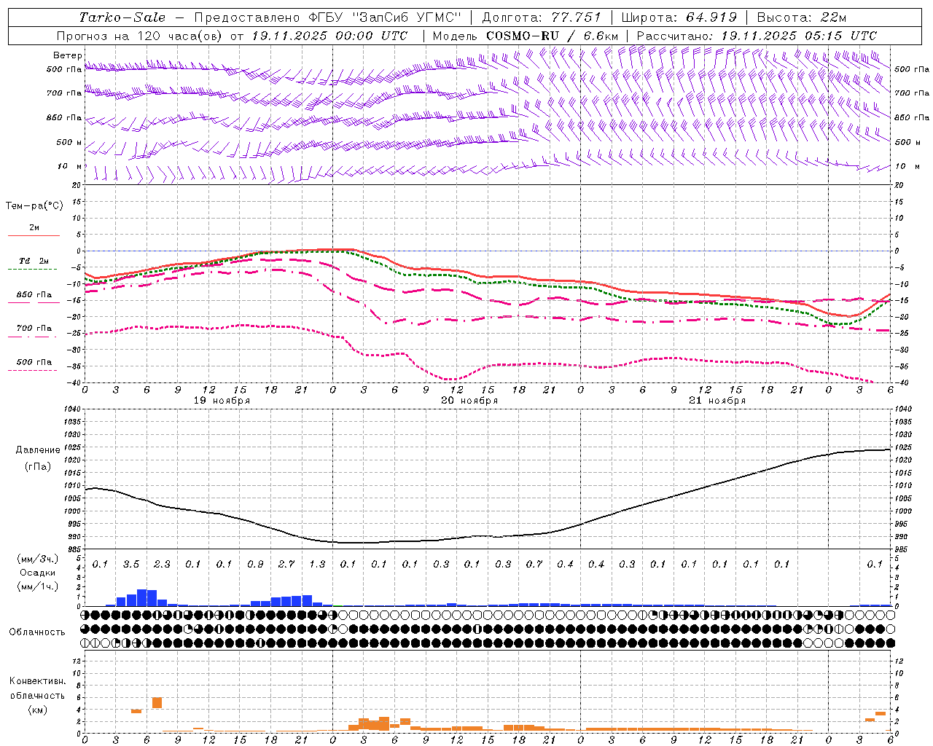Viewport: 933px width, 746px height.
Task: Click the Td 2м dew point legend entry
Action: (x=34, y=261)
